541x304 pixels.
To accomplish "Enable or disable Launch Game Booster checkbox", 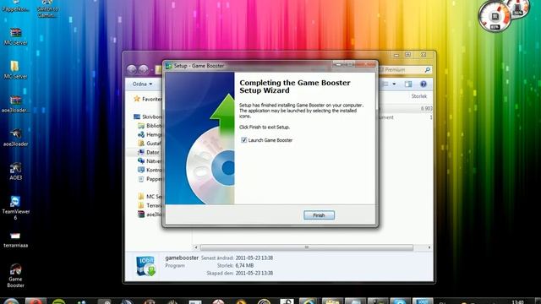I will (x=244, y=140).
